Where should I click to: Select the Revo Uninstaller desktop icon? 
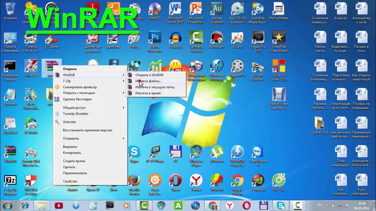pos(31,98)
